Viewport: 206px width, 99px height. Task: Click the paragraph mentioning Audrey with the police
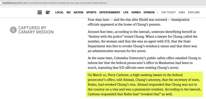click(x=143, y=41)
